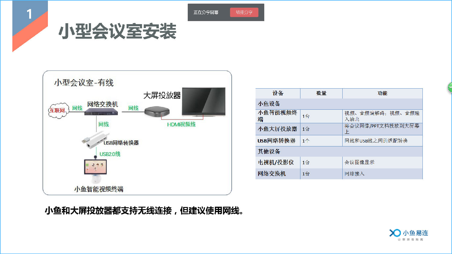Viewport: 452px width, 254px height.
Task: Click the red 结束分享 stop-sharing button
Action: (x=244, y=12)
